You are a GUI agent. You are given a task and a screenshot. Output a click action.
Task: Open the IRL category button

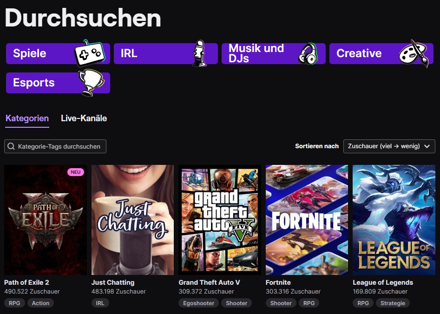[165, 53]
